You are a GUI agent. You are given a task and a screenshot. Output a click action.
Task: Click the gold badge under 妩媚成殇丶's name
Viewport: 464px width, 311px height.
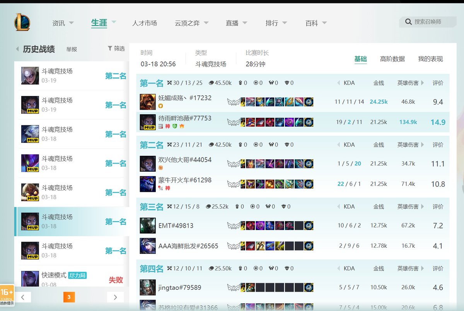[x=161, y=106]
